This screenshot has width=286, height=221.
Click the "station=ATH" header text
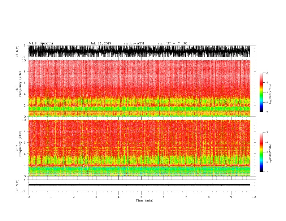pos(134,43)
